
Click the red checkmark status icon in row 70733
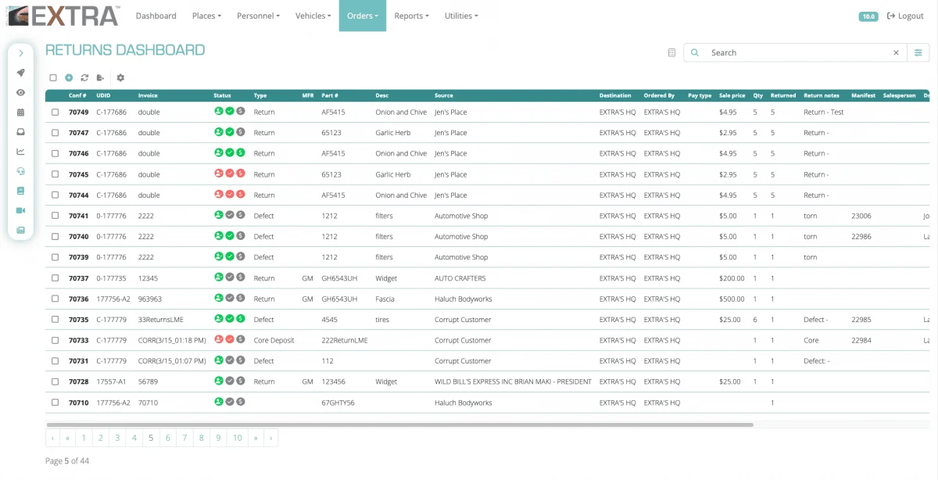point(230,340)
